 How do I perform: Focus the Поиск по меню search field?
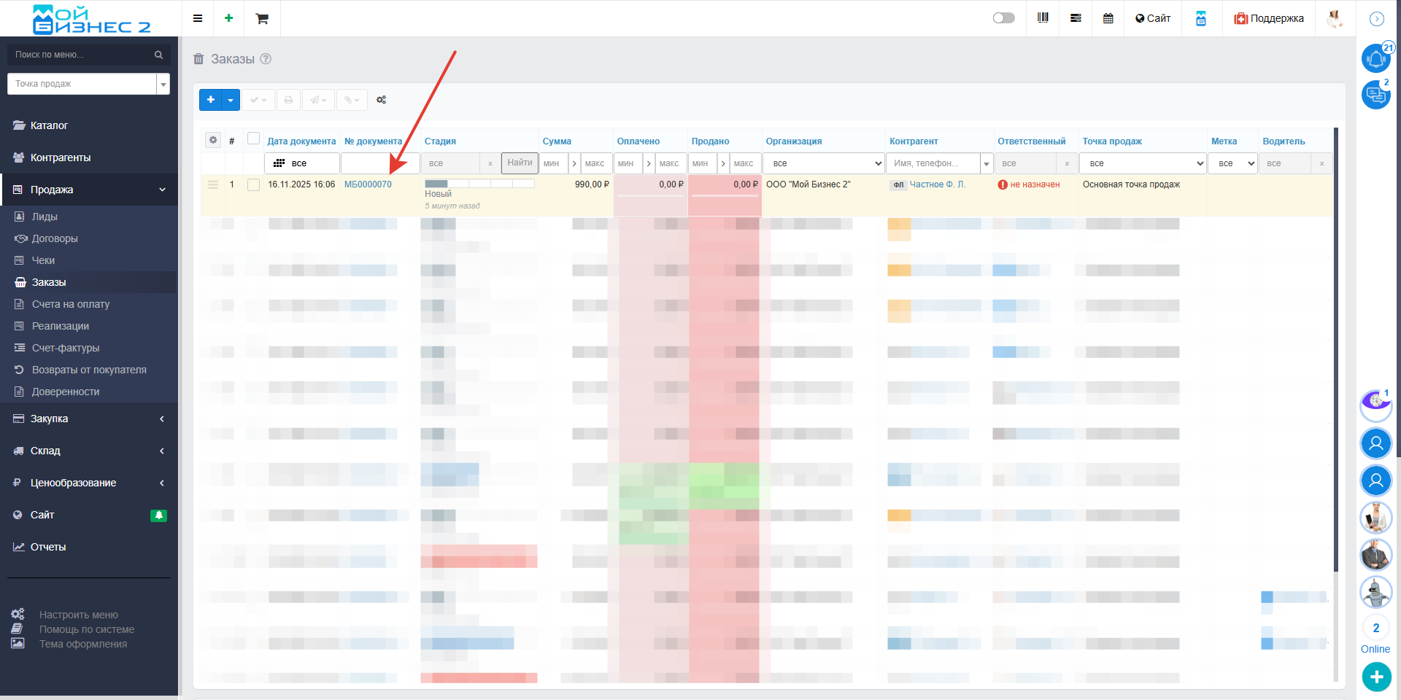pyautogui.click(x=82, y=55)
